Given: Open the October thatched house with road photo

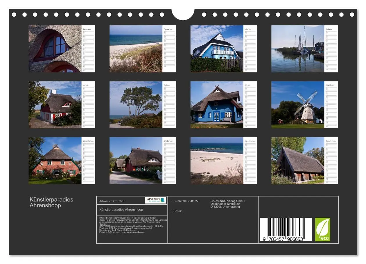Looking at the screenshot, I should click(136, 161).
